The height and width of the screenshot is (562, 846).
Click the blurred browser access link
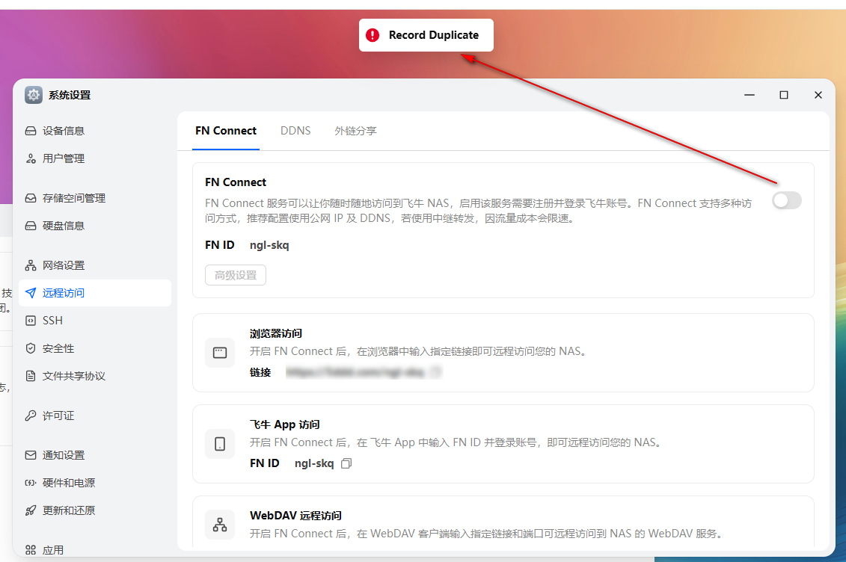355,371
